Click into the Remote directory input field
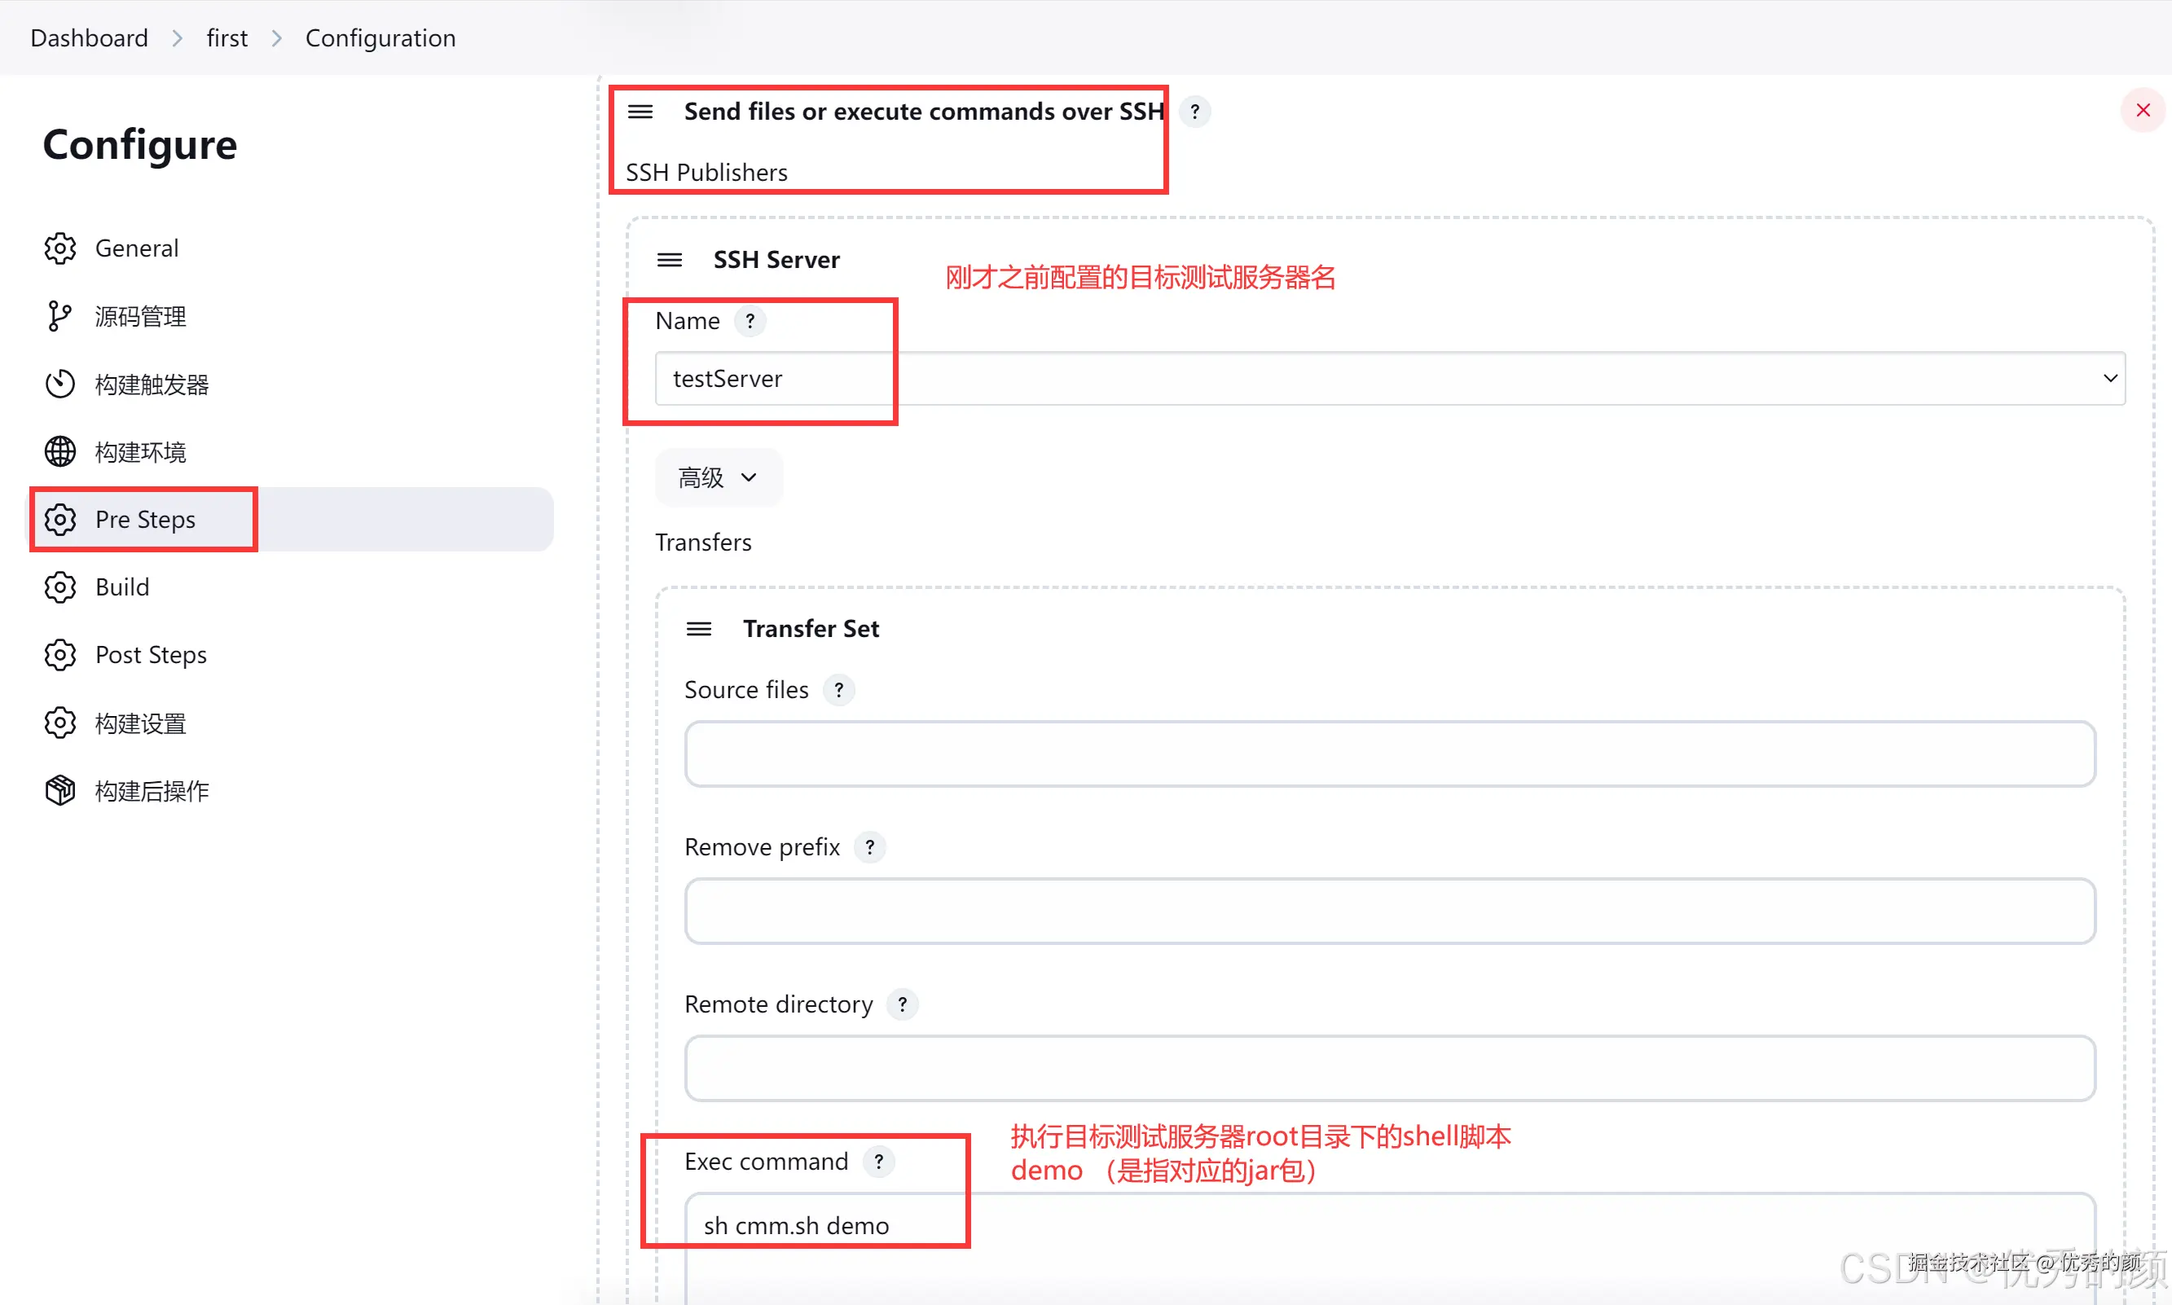Screen dimensions: 2172x1305 pyautogui.click(x=1389, y=1069)
